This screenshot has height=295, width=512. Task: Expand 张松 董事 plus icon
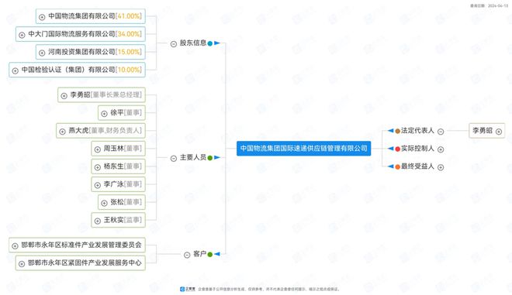point(104,203)
